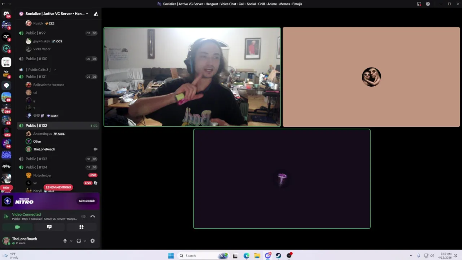The height and width of the screenshot is (260, 462).
Task: Go back with the title bar arrow
Action: (x=3, y=4)
